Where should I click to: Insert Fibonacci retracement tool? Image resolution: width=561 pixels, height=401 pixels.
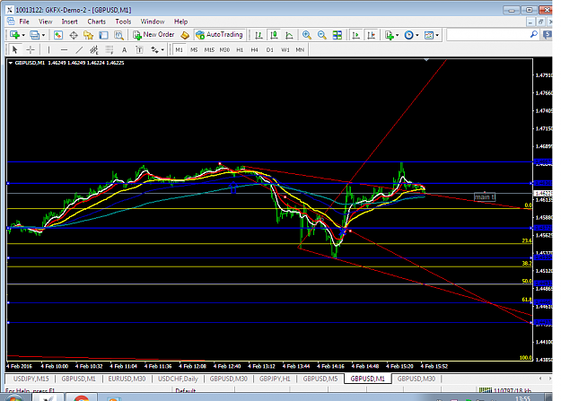tap(110, 49)
